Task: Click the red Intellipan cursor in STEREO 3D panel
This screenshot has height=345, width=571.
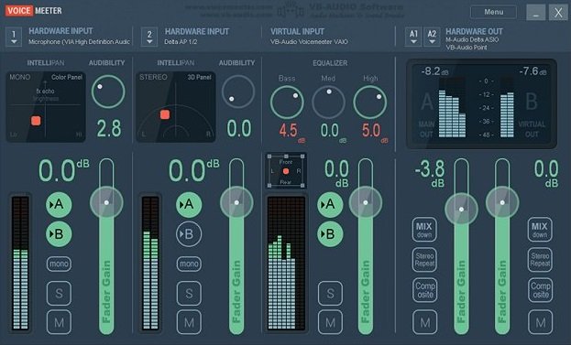Action: (x=165, y=114)
